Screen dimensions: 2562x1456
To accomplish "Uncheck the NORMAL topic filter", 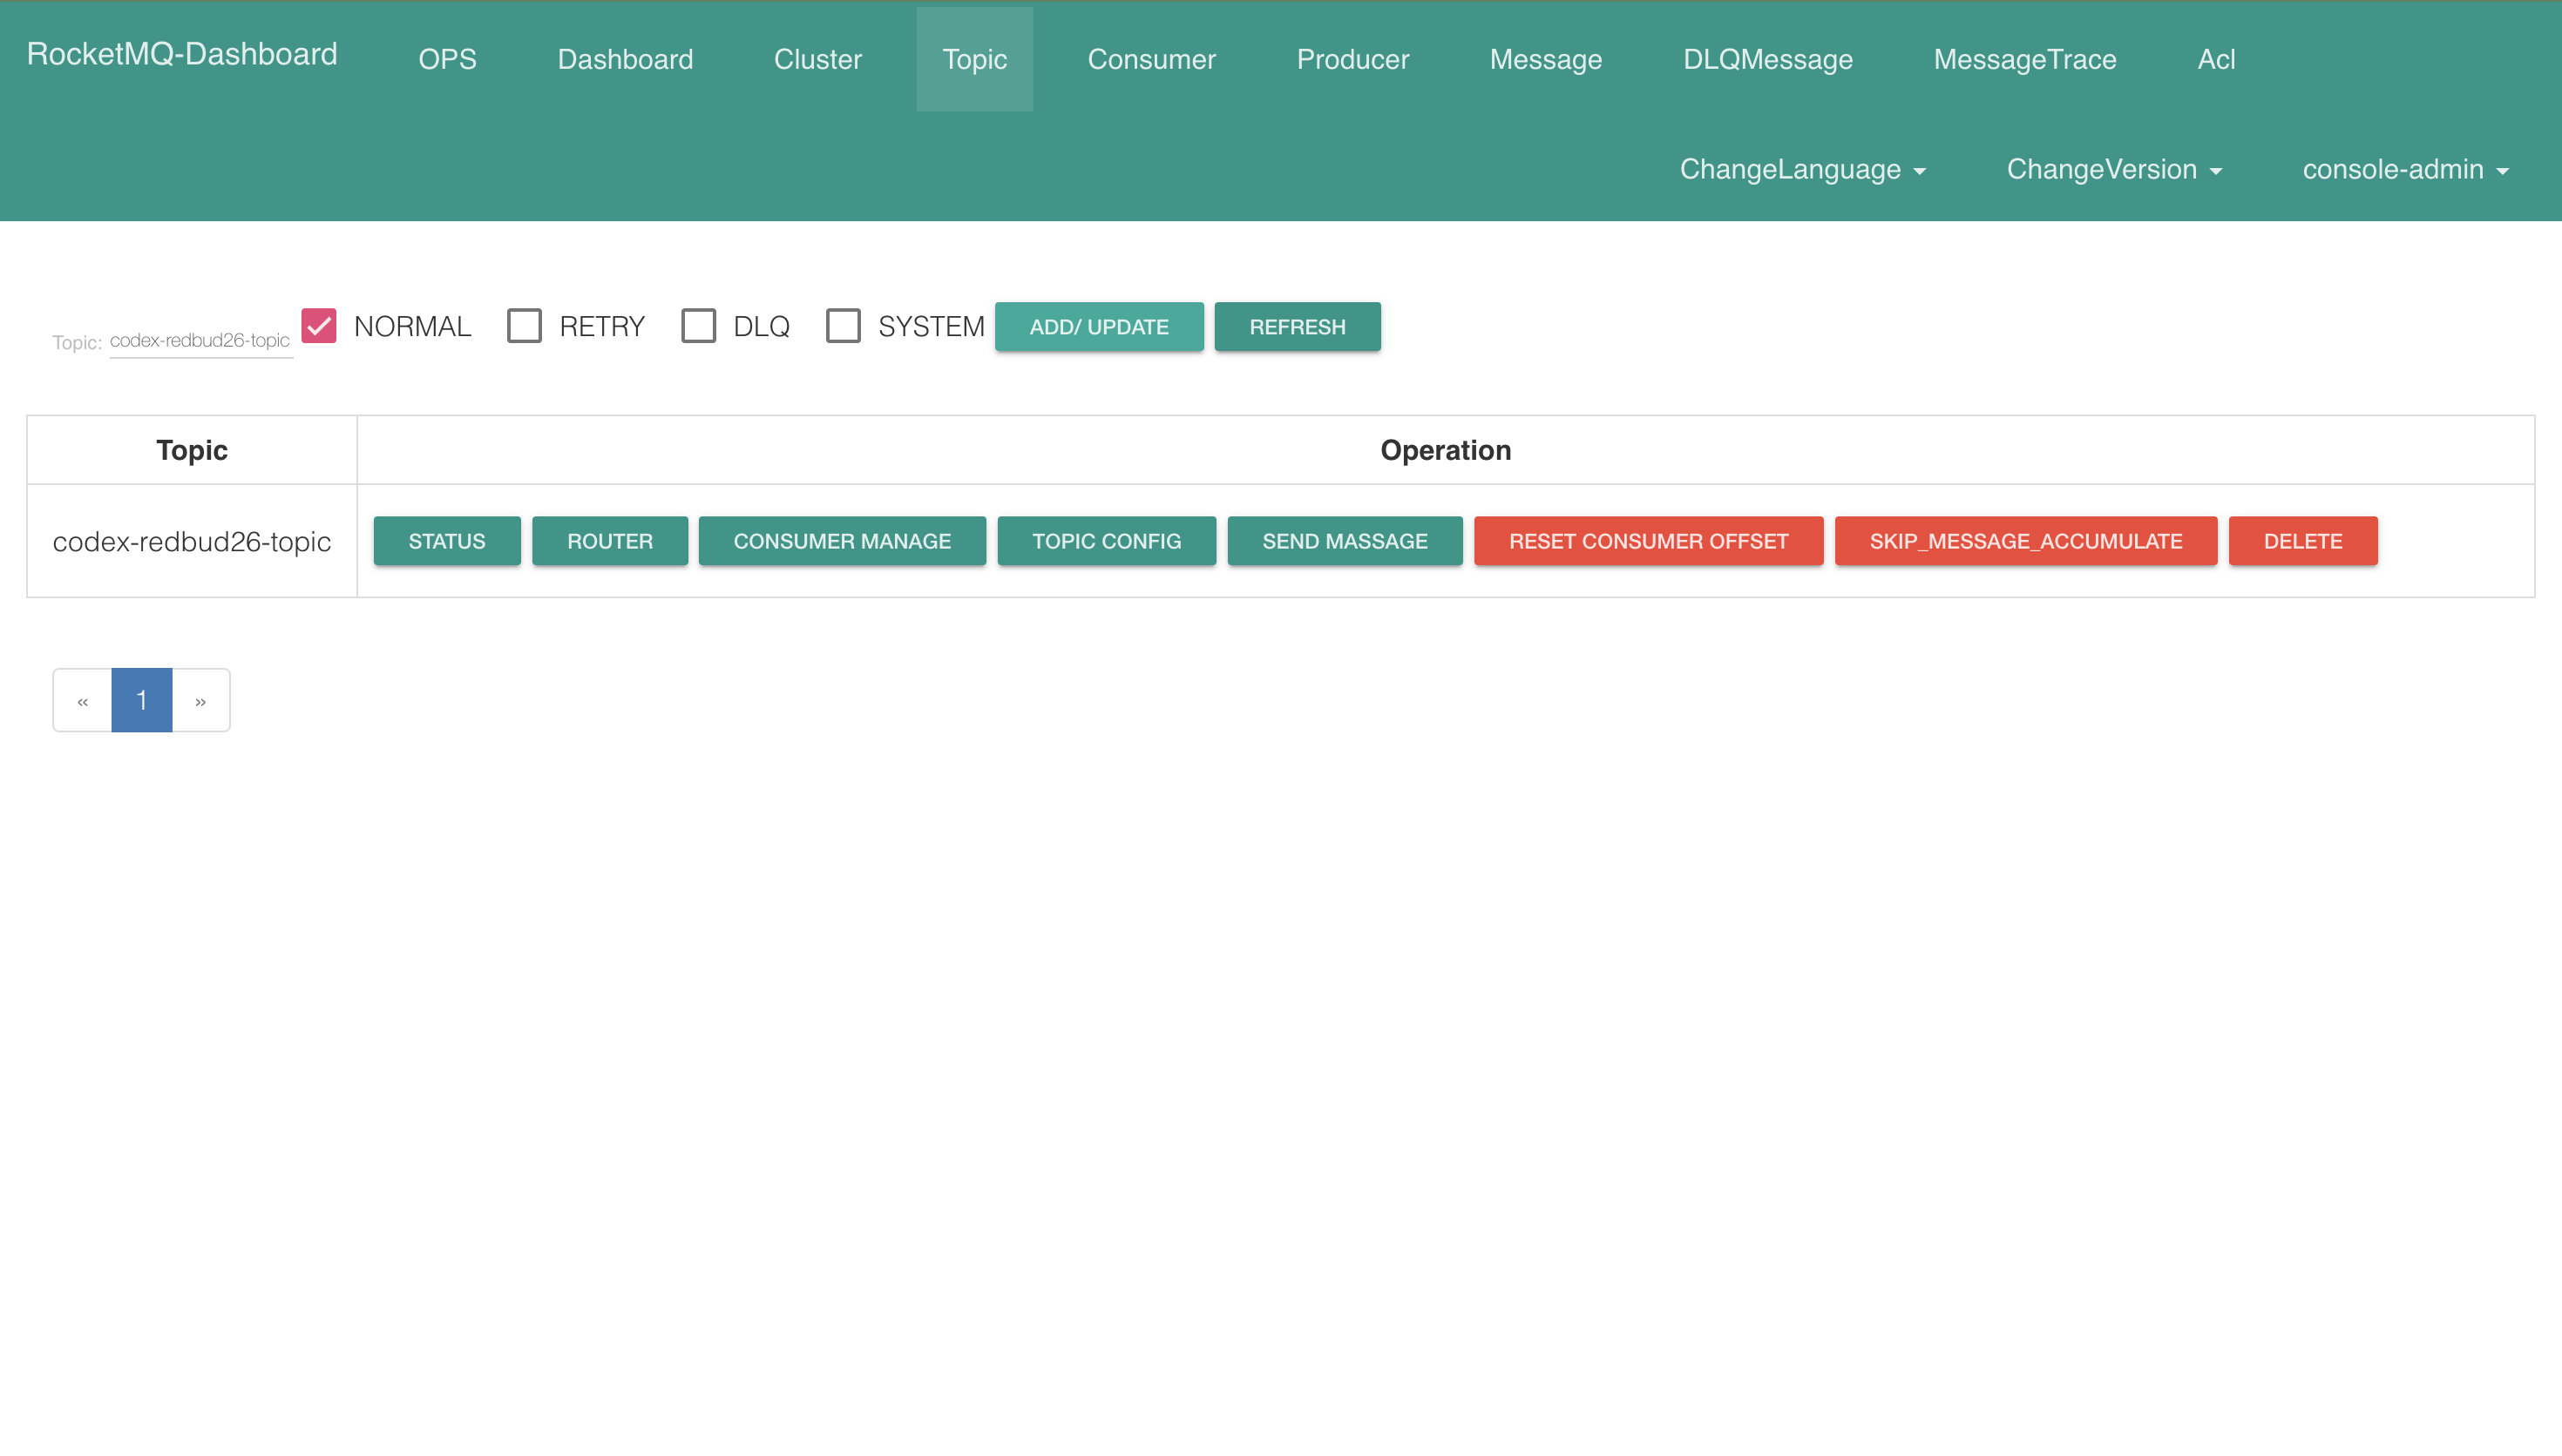I will click(x=319, y=326).
